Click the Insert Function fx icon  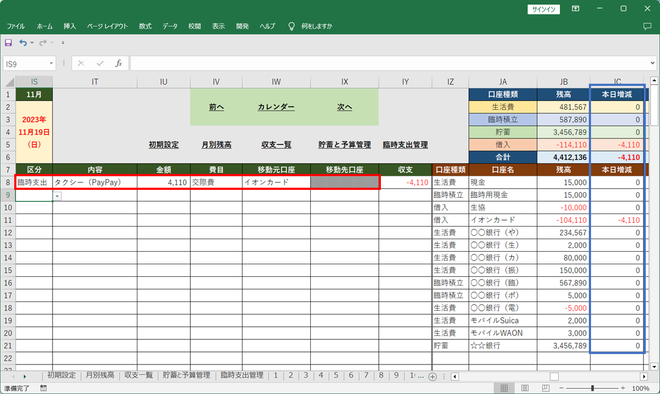coord(118,63)
